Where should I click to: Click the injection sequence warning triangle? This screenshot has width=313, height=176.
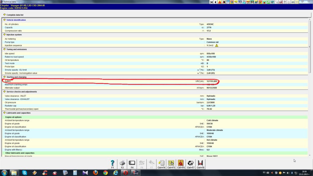[217, 46]
